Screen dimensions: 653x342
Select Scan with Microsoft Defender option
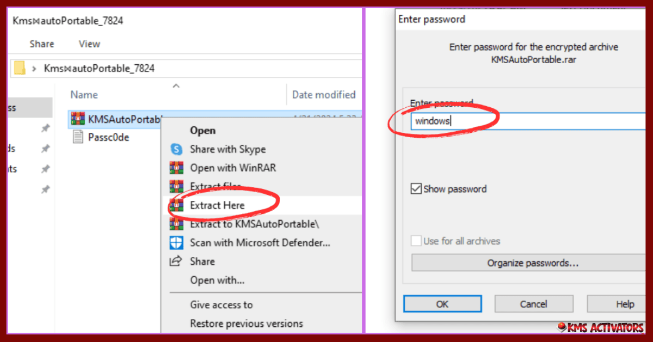coord(260,242)
